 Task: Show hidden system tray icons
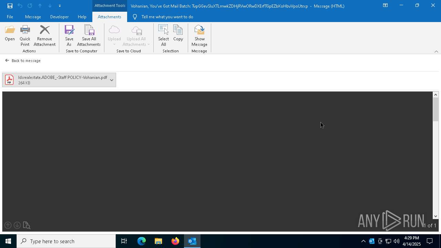point(363,241)
